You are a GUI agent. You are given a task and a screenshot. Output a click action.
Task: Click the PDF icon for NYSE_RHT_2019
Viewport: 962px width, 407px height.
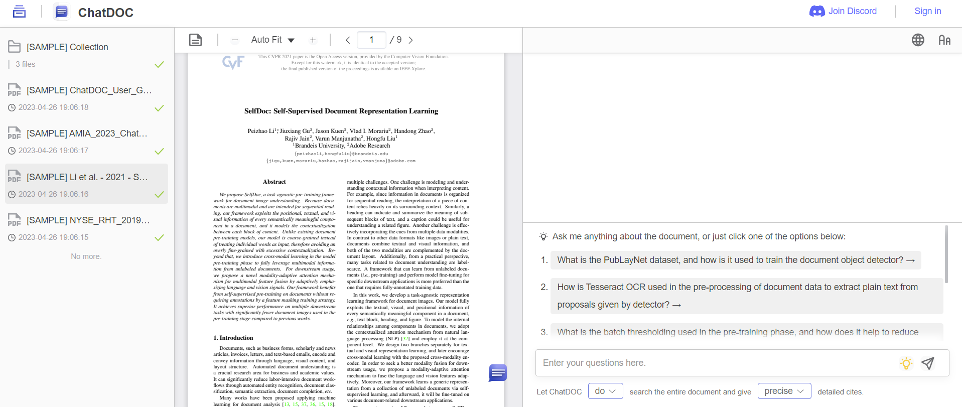coord(14,220)
